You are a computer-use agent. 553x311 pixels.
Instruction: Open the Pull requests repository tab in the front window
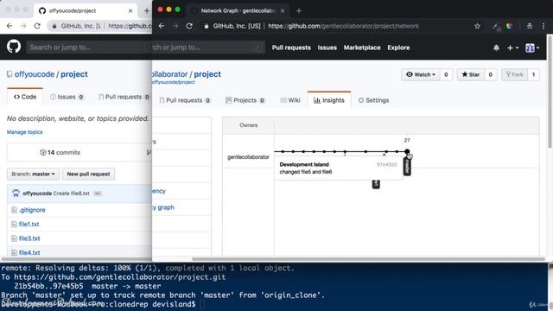[x=184, y=100]
